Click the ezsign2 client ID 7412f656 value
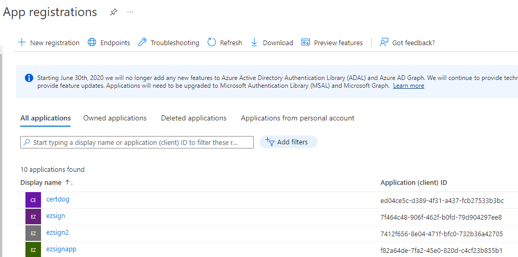This screenshot has width=518, height=257. click(442, 234)
